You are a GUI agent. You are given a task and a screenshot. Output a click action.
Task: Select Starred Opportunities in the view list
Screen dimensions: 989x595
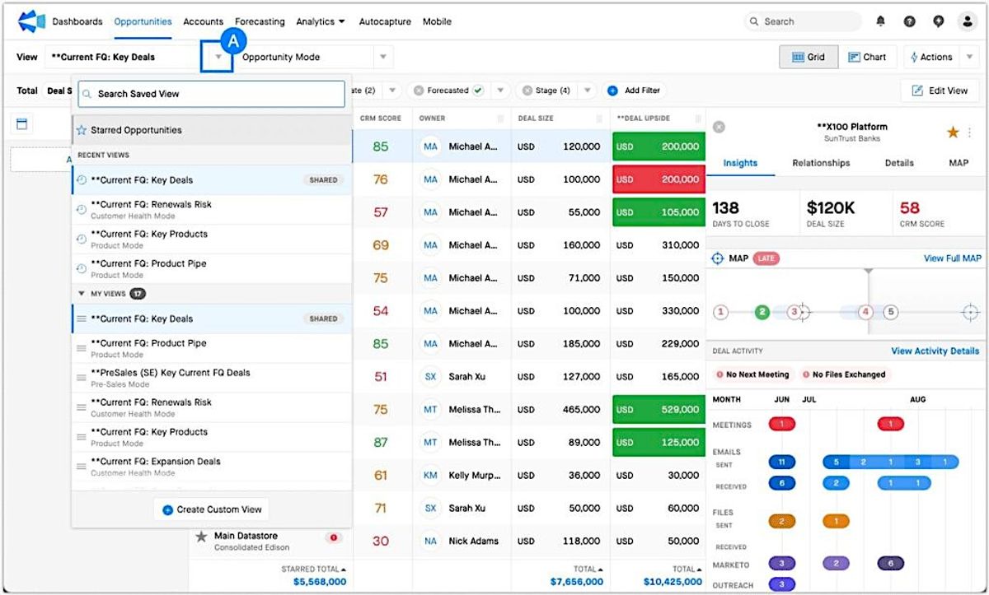point(212,130)
